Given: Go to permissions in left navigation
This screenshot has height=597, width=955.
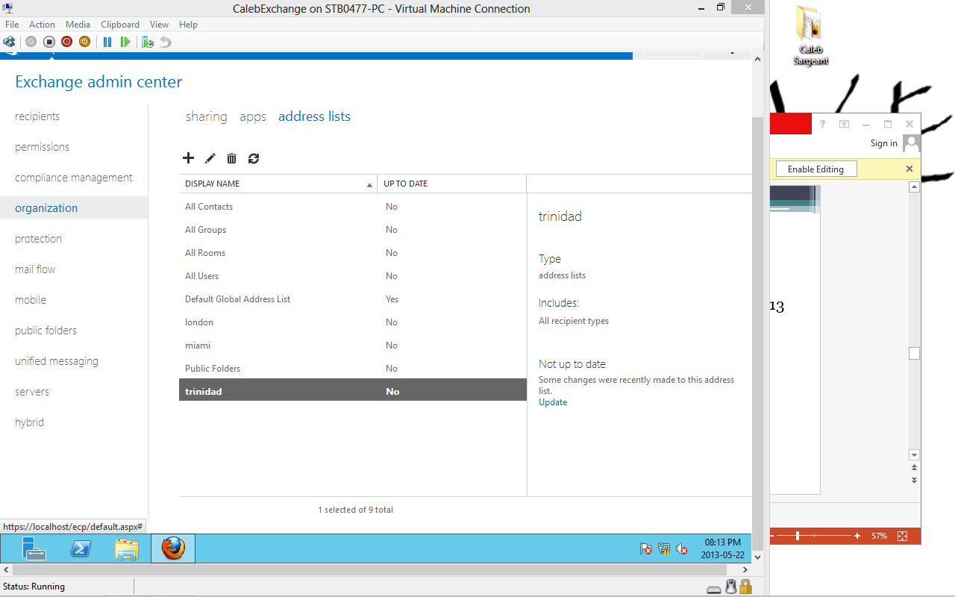Looking at the screenshot, I should tap(42, 147).
